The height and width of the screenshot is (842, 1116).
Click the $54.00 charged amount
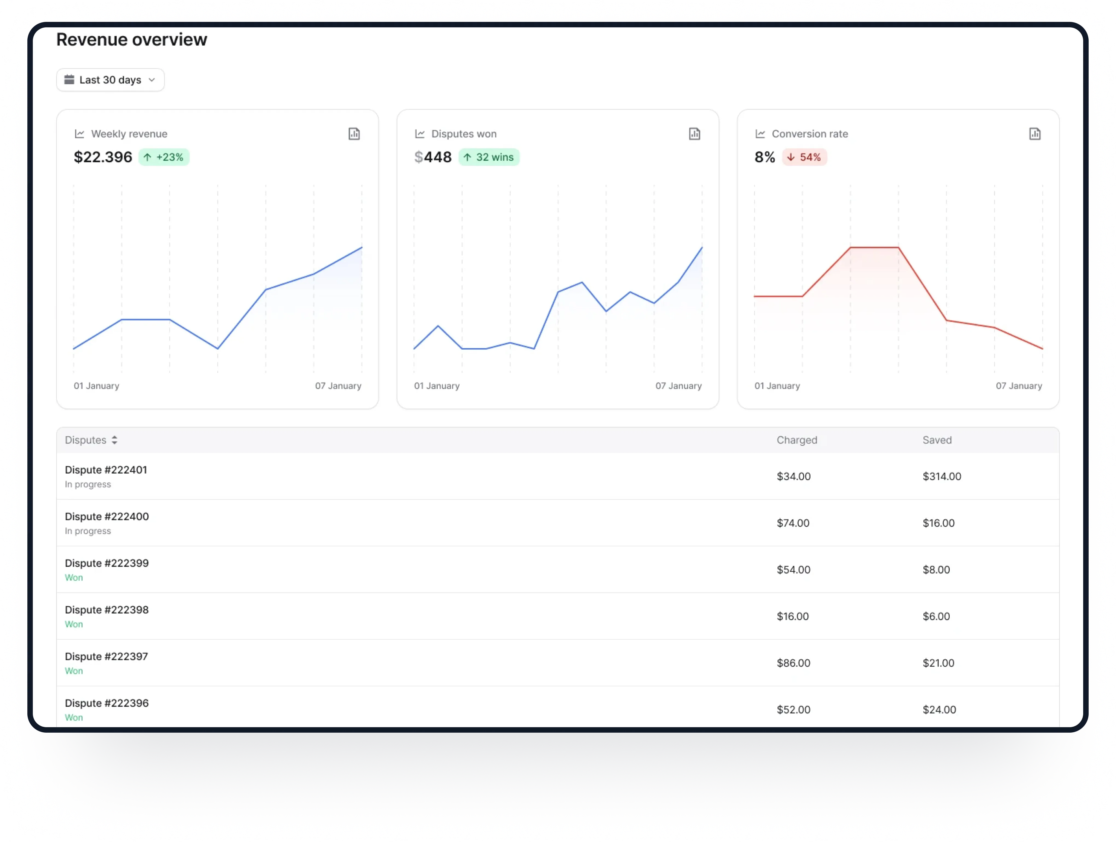click(793, 569)
